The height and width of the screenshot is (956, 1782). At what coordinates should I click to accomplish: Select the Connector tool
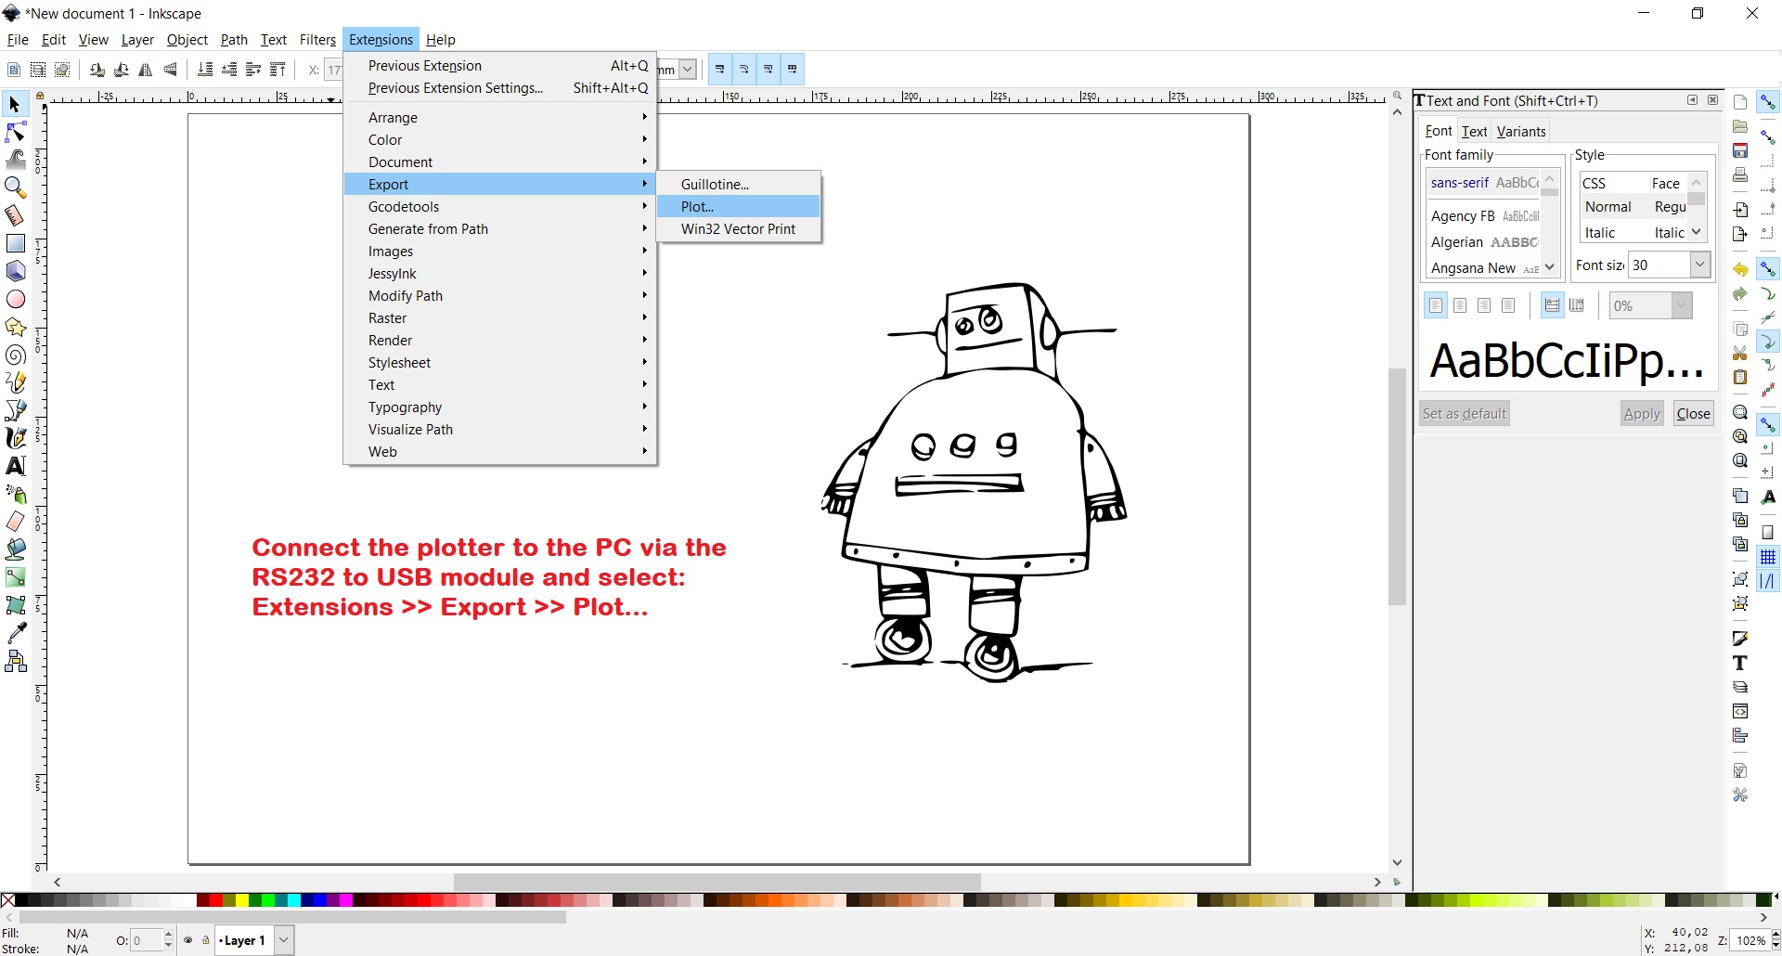[16, 661]
